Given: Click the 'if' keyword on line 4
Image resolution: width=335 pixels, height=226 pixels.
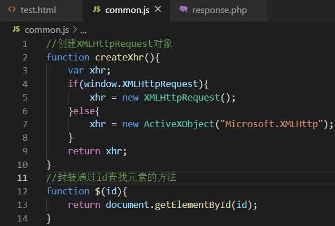Looking at the screenshot, I should tap(73, 84).
